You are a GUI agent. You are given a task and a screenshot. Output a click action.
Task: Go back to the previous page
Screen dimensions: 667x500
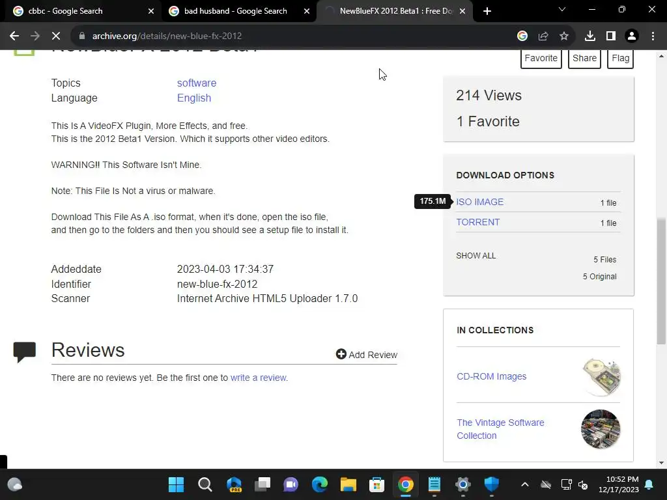tap(14, 36)
